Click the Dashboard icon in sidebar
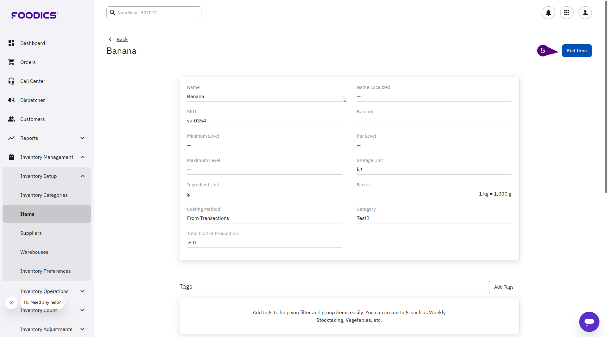The height and width of the screenshot is (337, 608). click(11, 43)
